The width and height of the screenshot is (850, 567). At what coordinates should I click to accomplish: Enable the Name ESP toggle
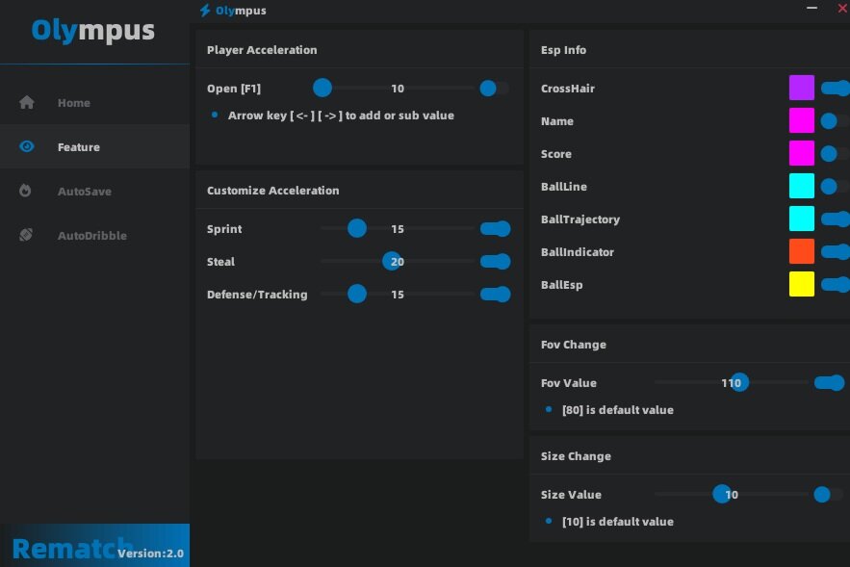835,121
